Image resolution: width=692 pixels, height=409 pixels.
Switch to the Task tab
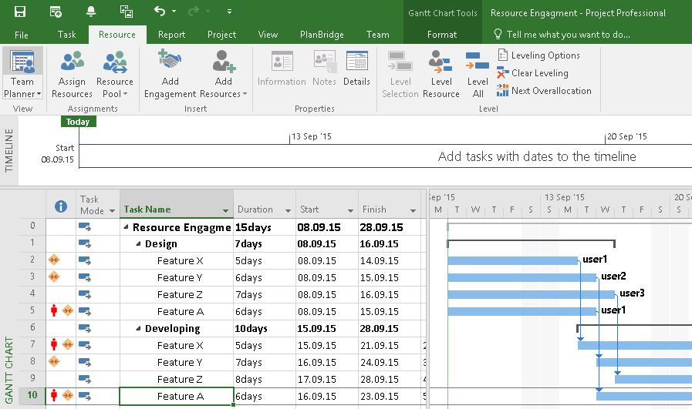pyautogui.click(x=66, y=35)
